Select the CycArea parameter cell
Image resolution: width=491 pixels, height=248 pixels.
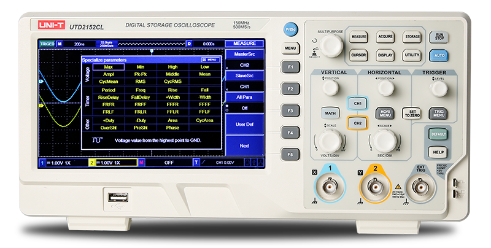point(204,120)
